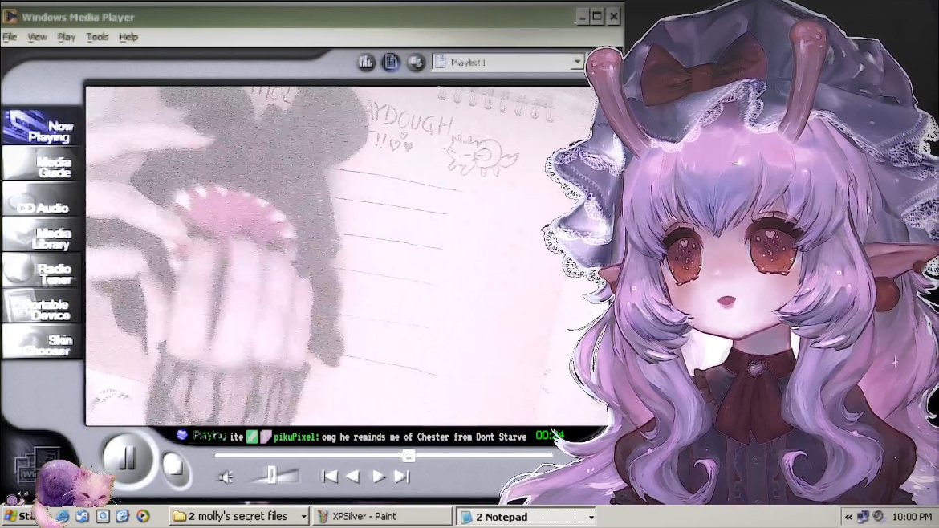Screen dimensions: 939x528
Task: Open the File menu
Action: pyautogui.click(x=10, y=37)
